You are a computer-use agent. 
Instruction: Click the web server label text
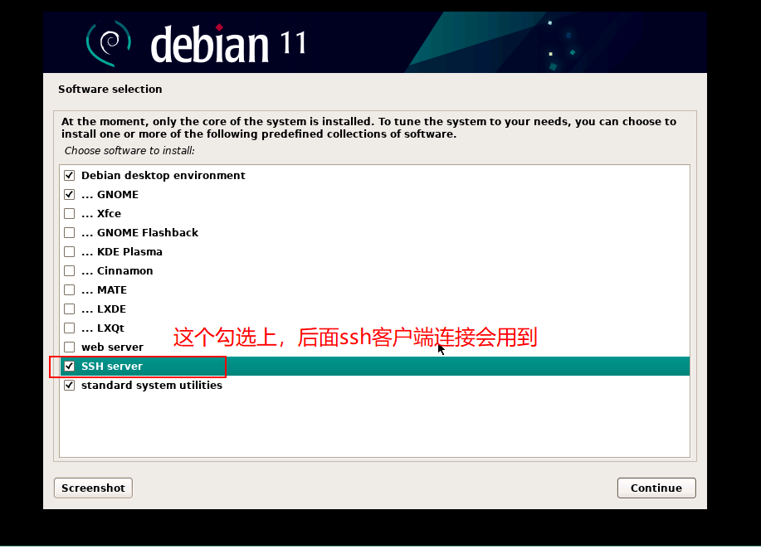112,347
